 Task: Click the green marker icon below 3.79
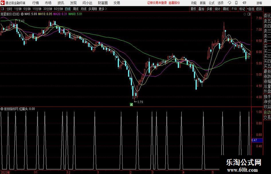[x=131, y=104]
